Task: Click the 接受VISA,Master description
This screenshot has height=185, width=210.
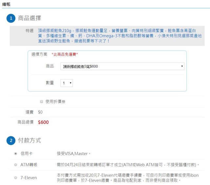Action: 73,154
